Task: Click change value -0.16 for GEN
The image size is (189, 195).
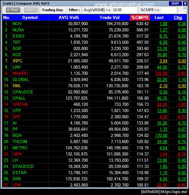Action: [181, 154]
